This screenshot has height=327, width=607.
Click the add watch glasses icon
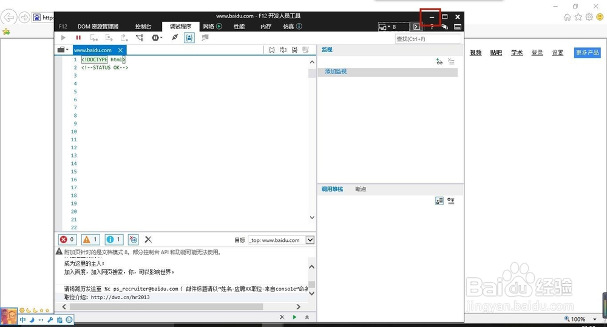[439, 61]
